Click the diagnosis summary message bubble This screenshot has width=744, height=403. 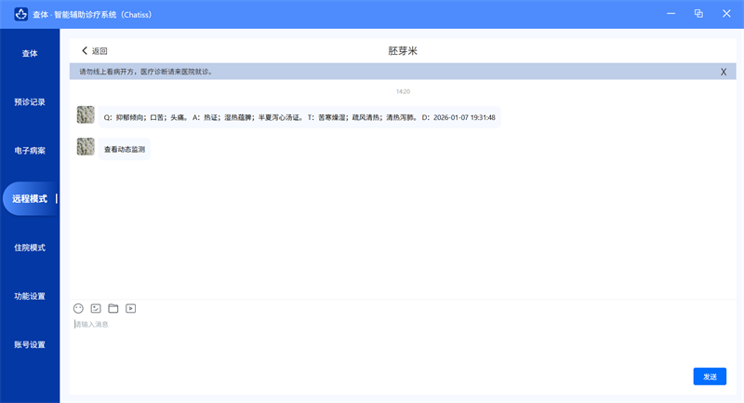pos(299,117)
